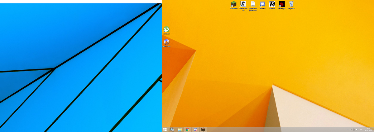The image size is (374, 132).
Task: Select the TM black-and-white desktop icon
Action: 272,5
